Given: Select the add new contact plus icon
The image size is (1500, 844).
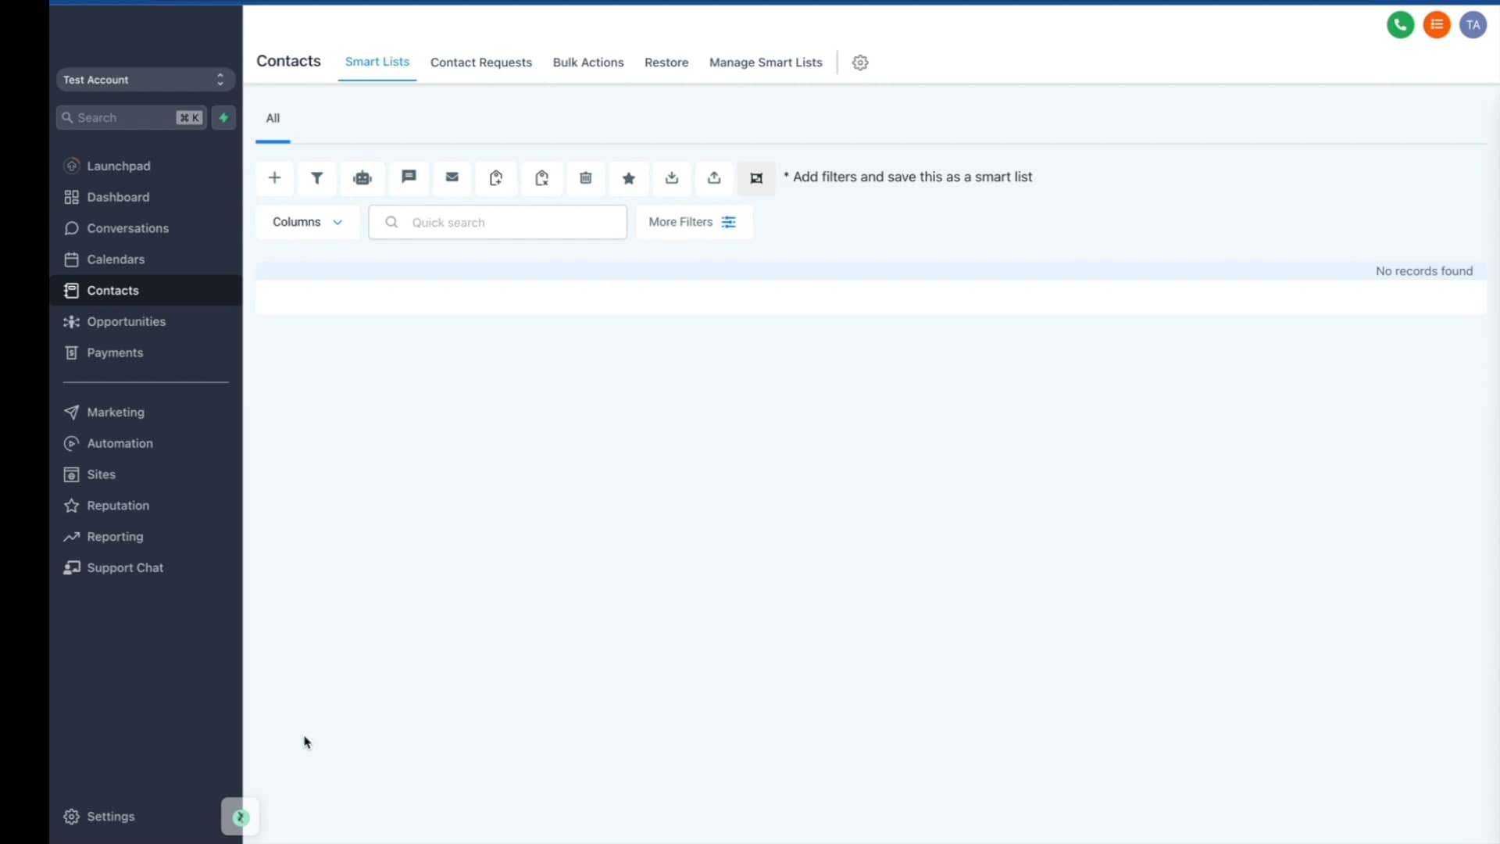Looking at the screenshot, I should [x=275, y=178].
